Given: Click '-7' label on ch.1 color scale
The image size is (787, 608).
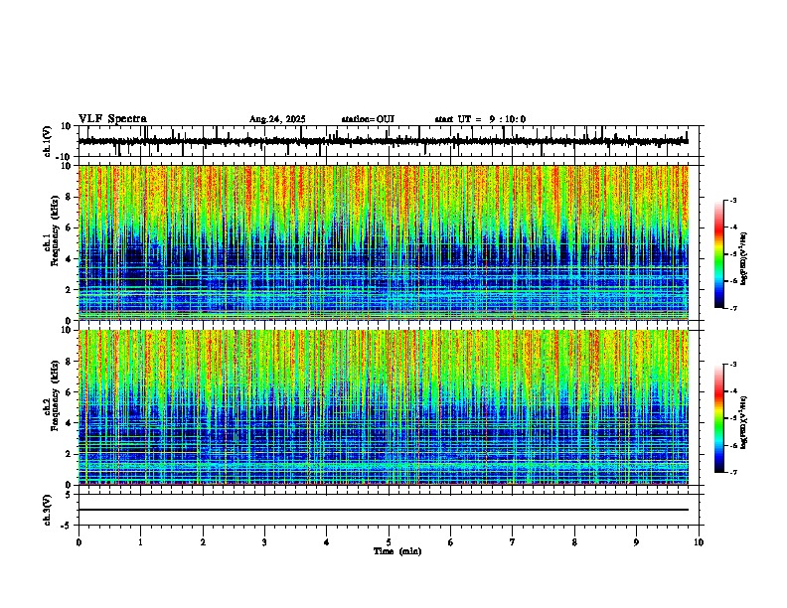Looking at the screenshot, I should pyautogui.click(x=732, y=308).
